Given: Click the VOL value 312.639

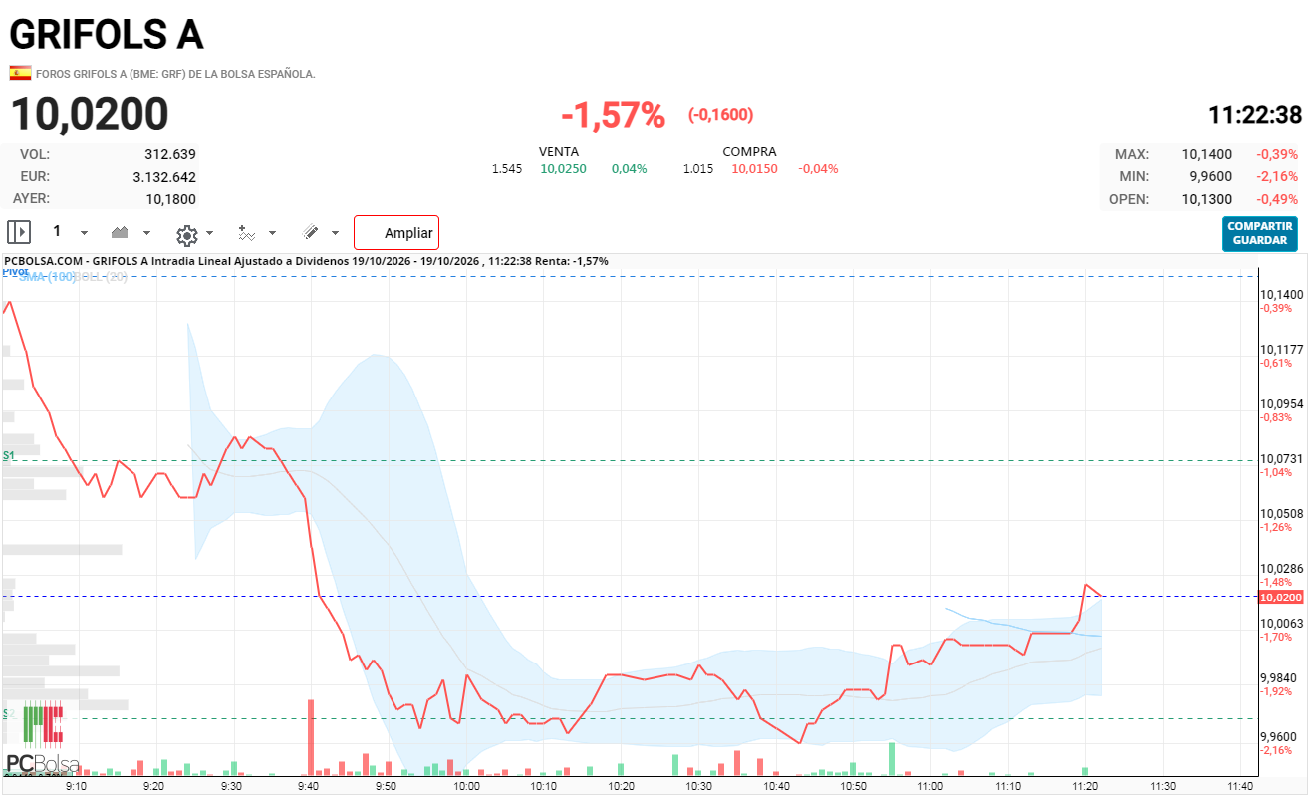Looking at the screenshot, I should [x=170, y=154].
